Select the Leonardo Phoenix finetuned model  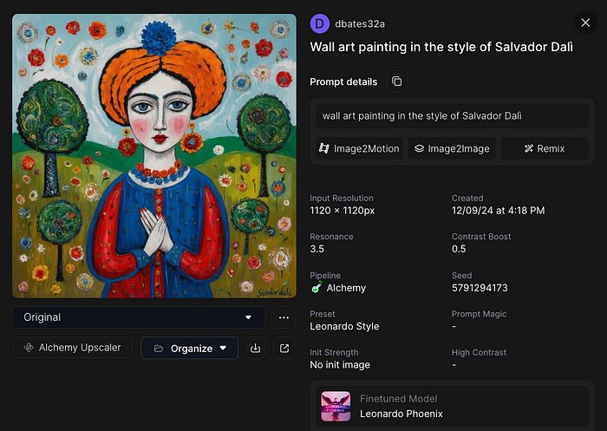(x=452, y=407)
